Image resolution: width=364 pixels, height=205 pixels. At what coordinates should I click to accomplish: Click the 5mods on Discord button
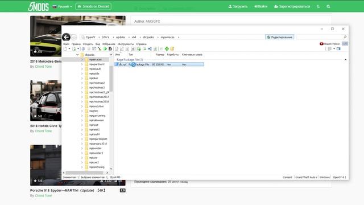click(93, 6)
